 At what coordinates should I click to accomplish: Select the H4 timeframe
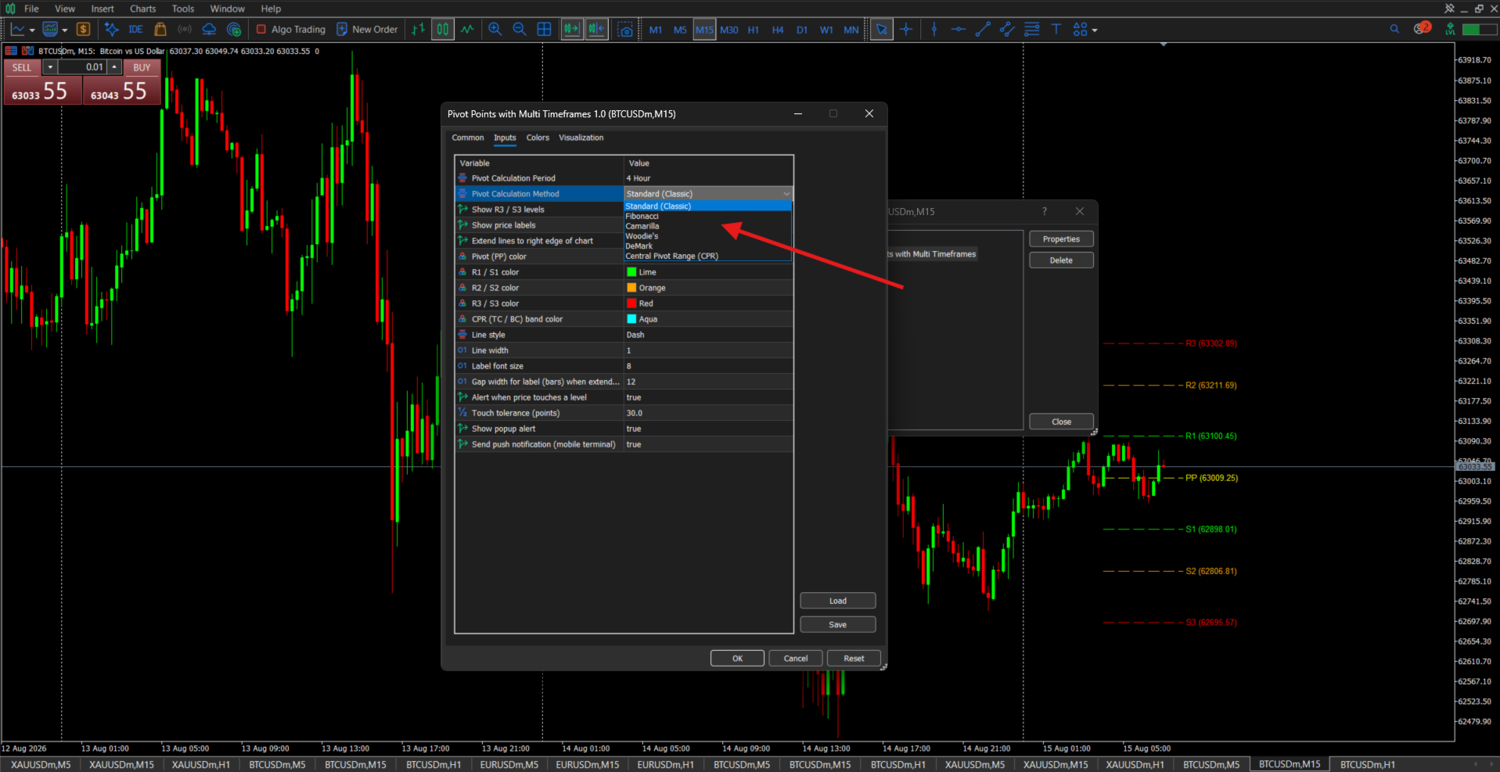coord(778,30)
